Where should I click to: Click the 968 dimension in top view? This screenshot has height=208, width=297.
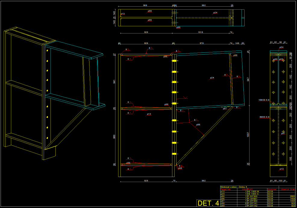click(145, 5)
